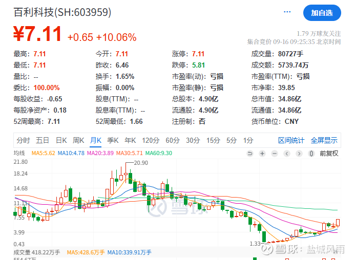The height and width of the screenshot is (260, 355).
Task: Click the 成交量 80727手 value
Action: coord(290,54)
